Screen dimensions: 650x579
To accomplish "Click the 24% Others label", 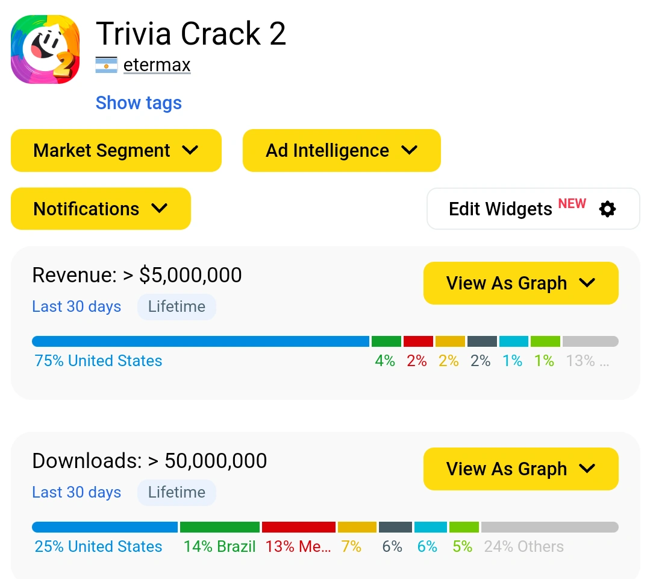I will pyautogui.click(x=523, y=546).
